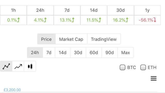
Task: Select the candlestick chart icon
Action: point(30,66)
